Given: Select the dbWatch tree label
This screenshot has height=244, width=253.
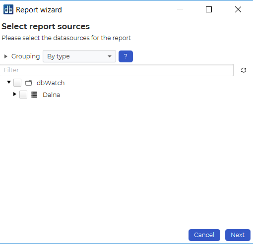Looking at the screenshot, I should pyautogui.click(x=51, y=83).
